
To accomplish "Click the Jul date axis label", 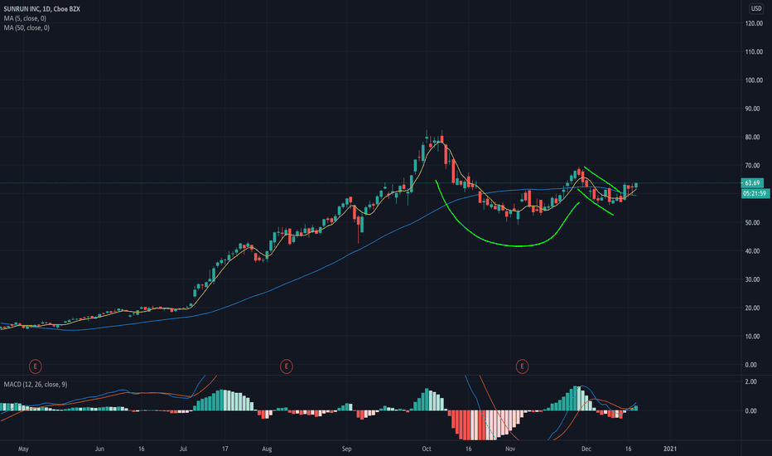I will coord(183,449).
